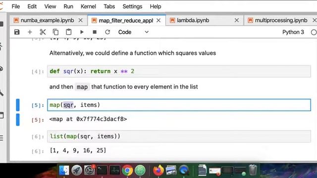Open the Edit menu
The height and width of the screenshot is (178, 317).
[x=32, y=6]
